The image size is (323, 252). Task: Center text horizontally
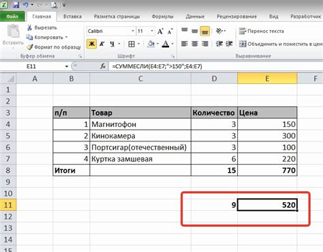pos(195,44)
